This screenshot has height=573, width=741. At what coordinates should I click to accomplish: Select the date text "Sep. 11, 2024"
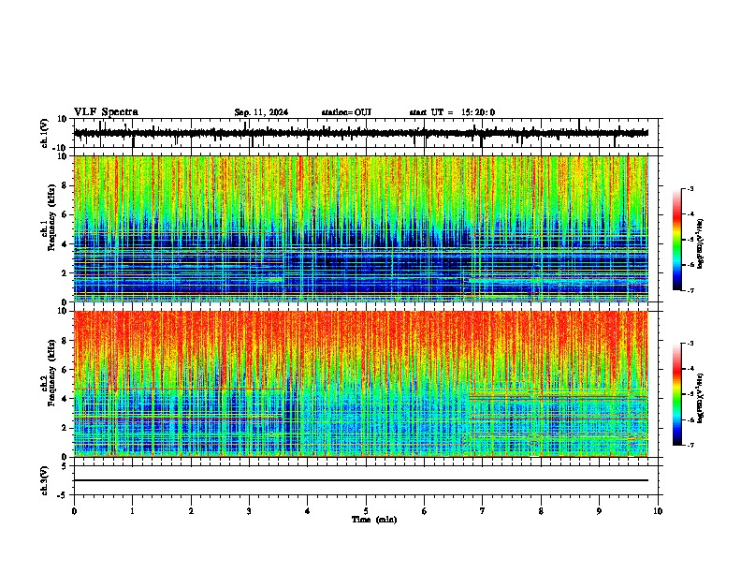[x=261, y=112]
